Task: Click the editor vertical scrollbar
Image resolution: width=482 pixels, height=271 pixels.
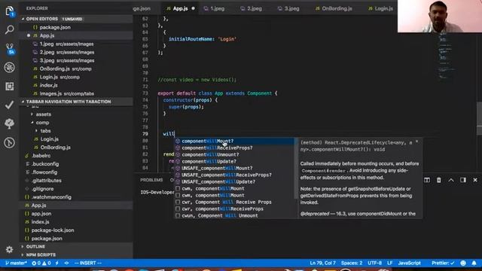Action: point(479,118)
